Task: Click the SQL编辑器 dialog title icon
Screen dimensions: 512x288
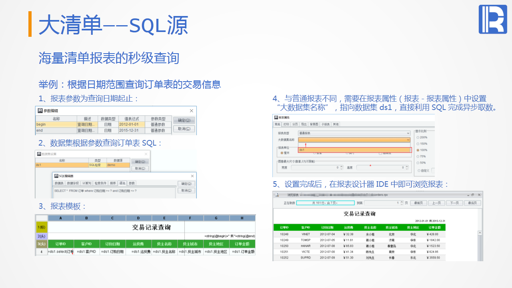Action: [56, 176]
